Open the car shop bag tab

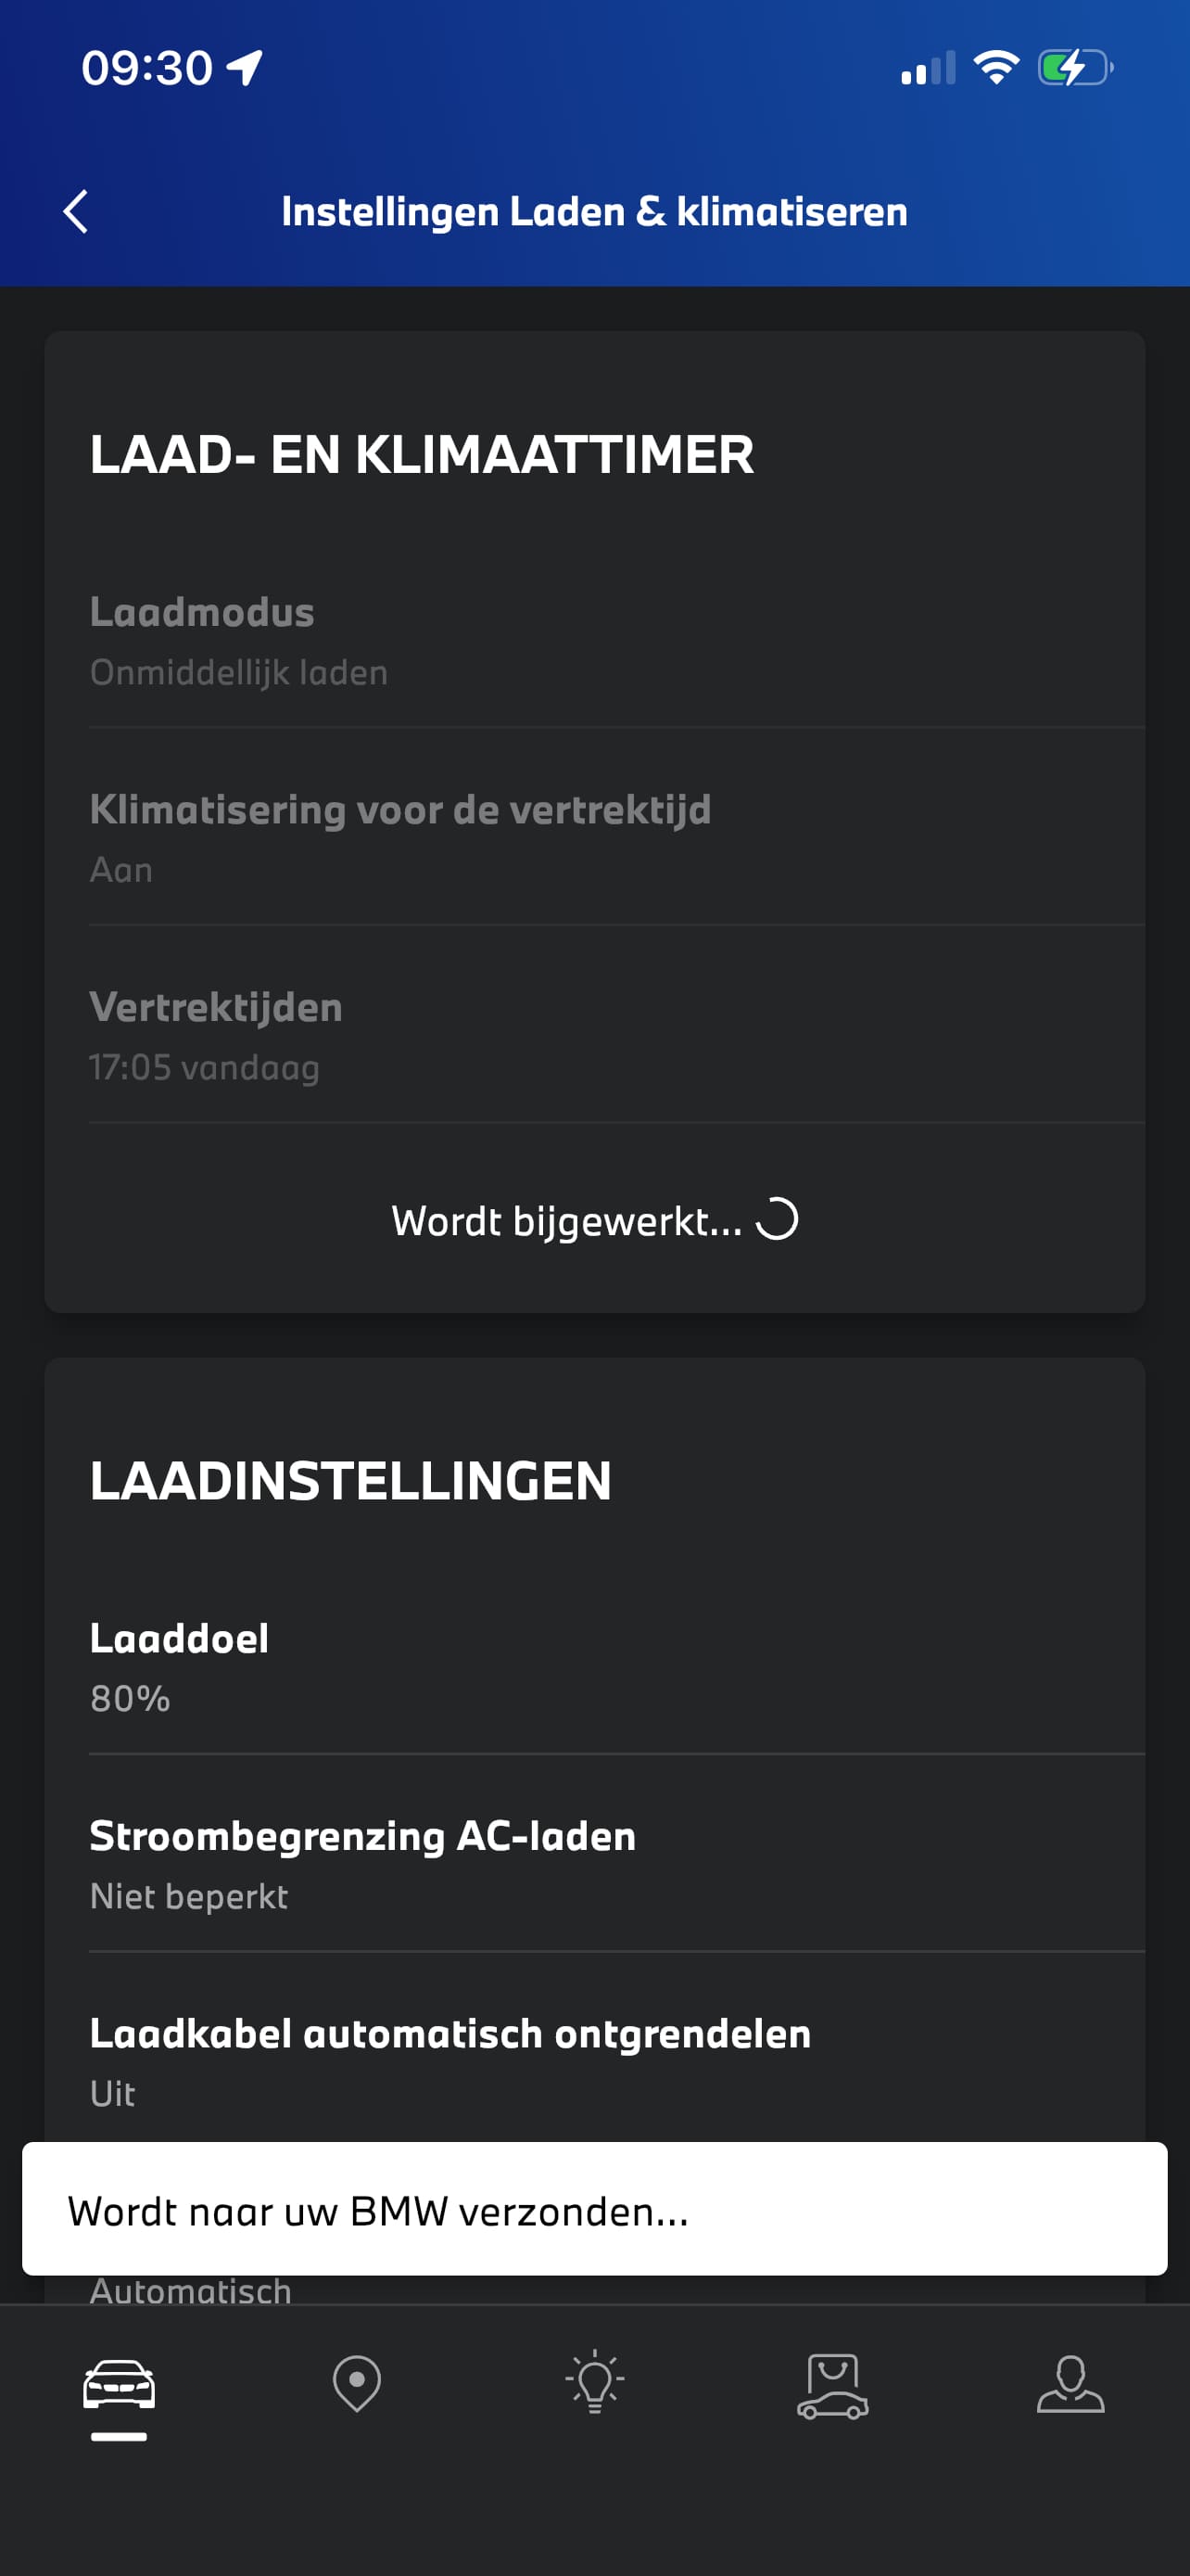832,2386
